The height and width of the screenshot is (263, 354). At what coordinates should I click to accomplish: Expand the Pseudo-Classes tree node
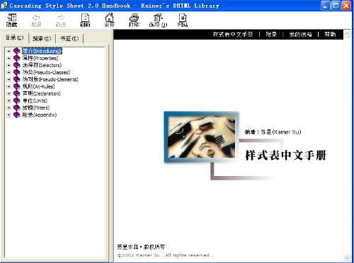pyautogui.click(x=8, y=72)
